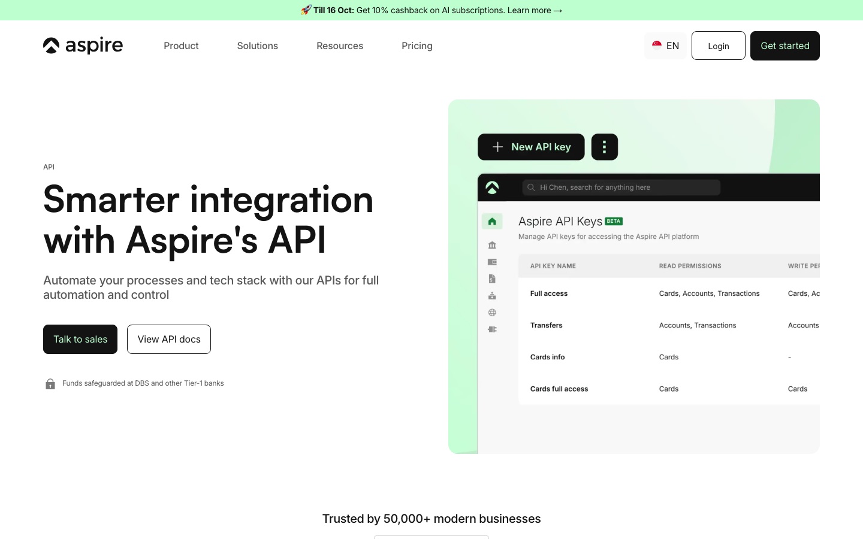
Task: Click 'Trusted by 50,000+ modern businesses' heading
Action: [x=431, y=519]
